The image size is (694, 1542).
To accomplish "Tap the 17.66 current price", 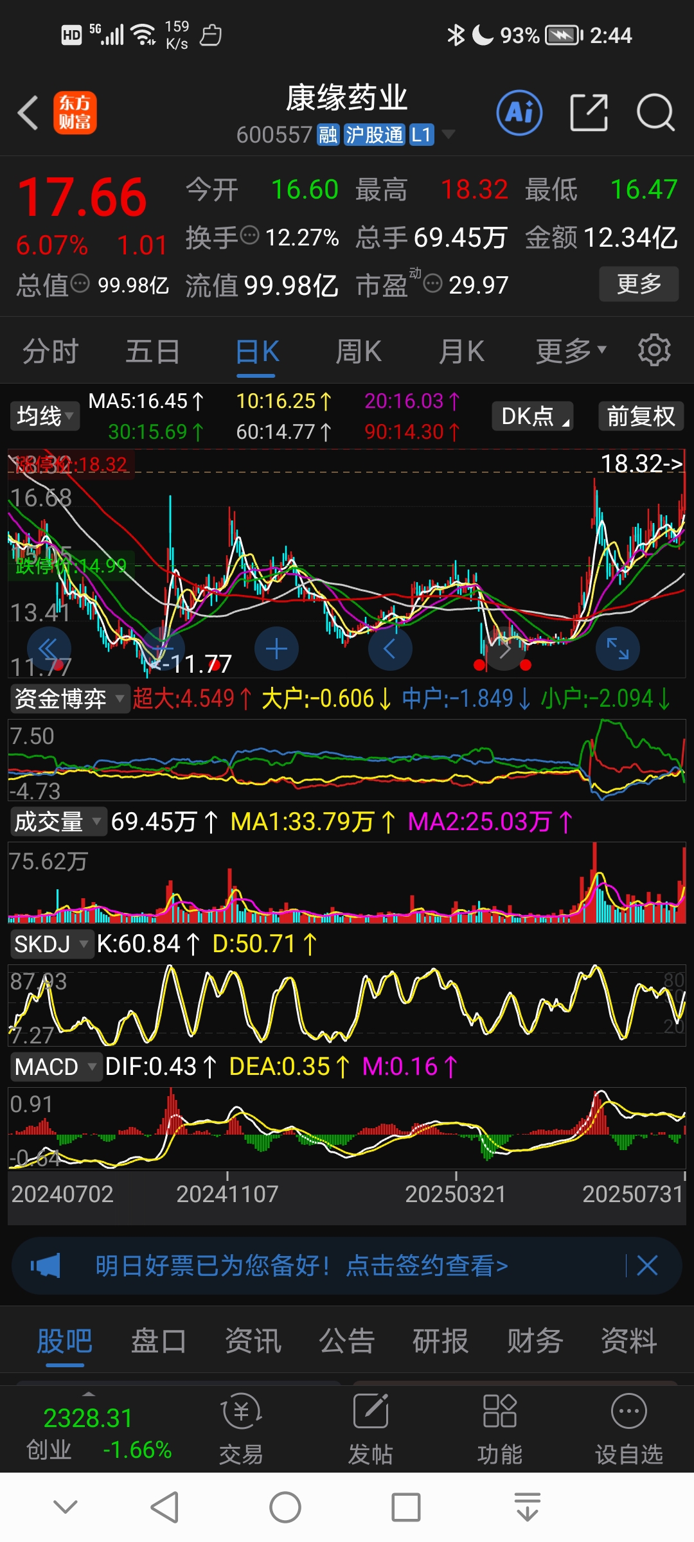I will point(82,197).
